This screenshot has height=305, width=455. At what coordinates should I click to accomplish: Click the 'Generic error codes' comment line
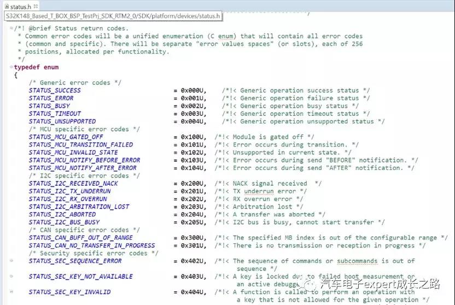(x=76, y=83)
